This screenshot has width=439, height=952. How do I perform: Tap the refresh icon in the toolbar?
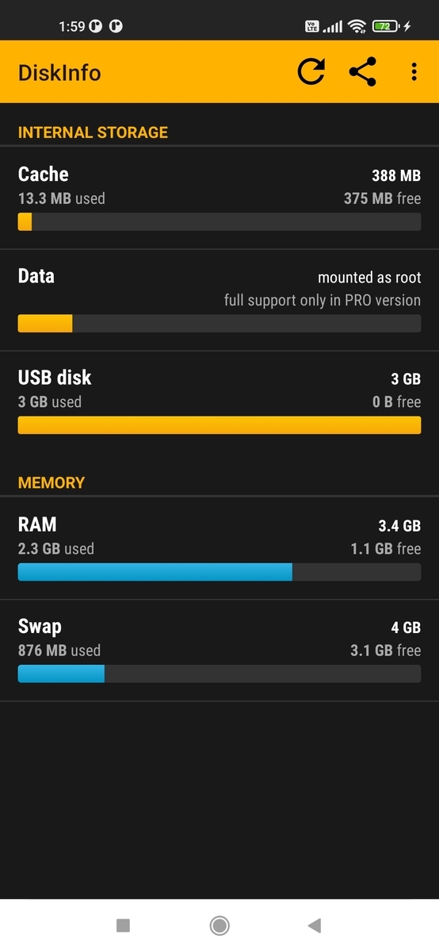pyautogui.click(x=311, y=72)
